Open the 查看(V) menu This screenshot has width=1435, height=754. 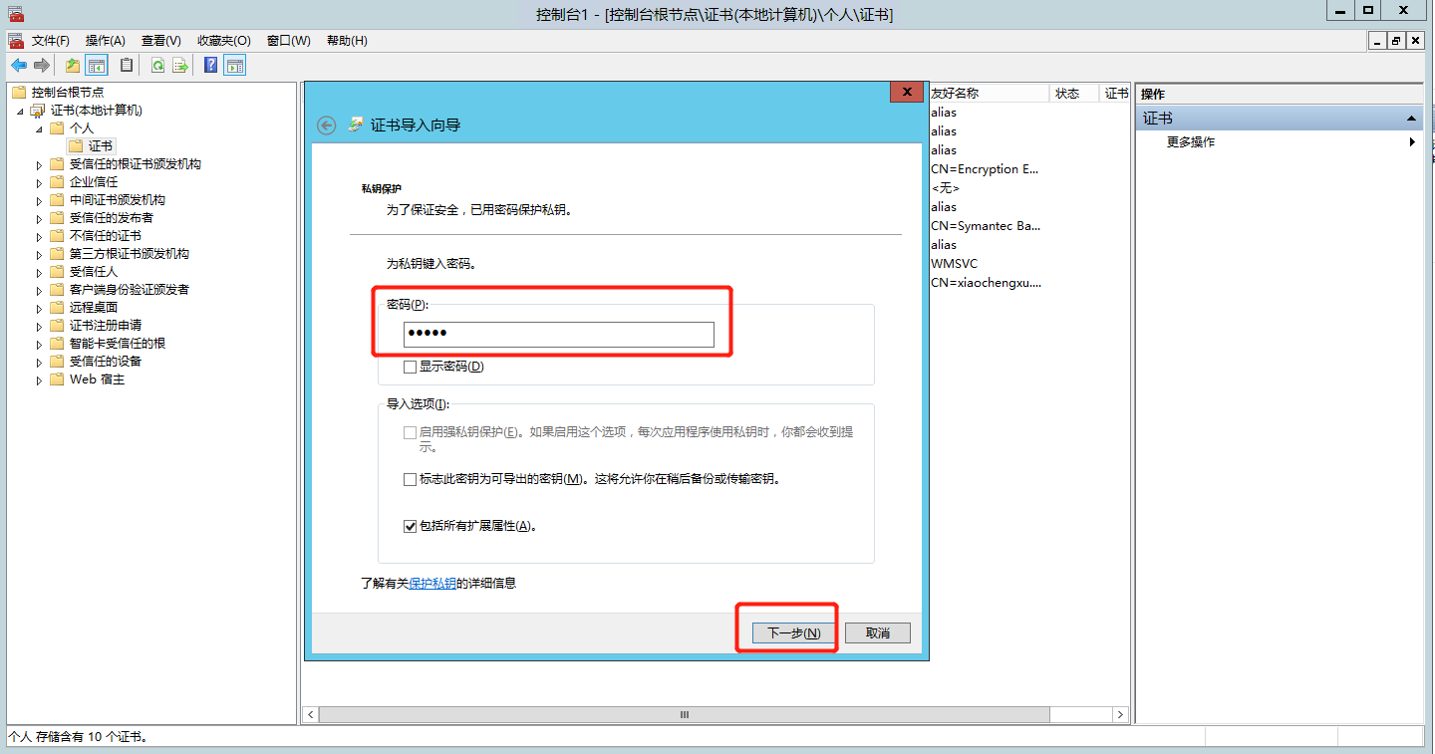click(161, 41)
